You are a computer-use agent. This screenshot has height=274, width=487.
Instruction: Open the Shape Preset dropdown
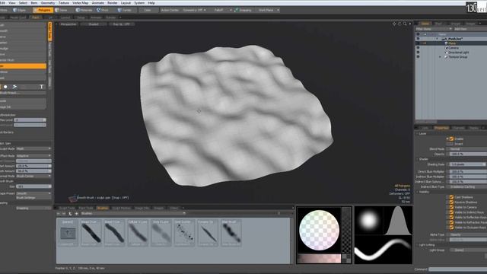(33, 193)
